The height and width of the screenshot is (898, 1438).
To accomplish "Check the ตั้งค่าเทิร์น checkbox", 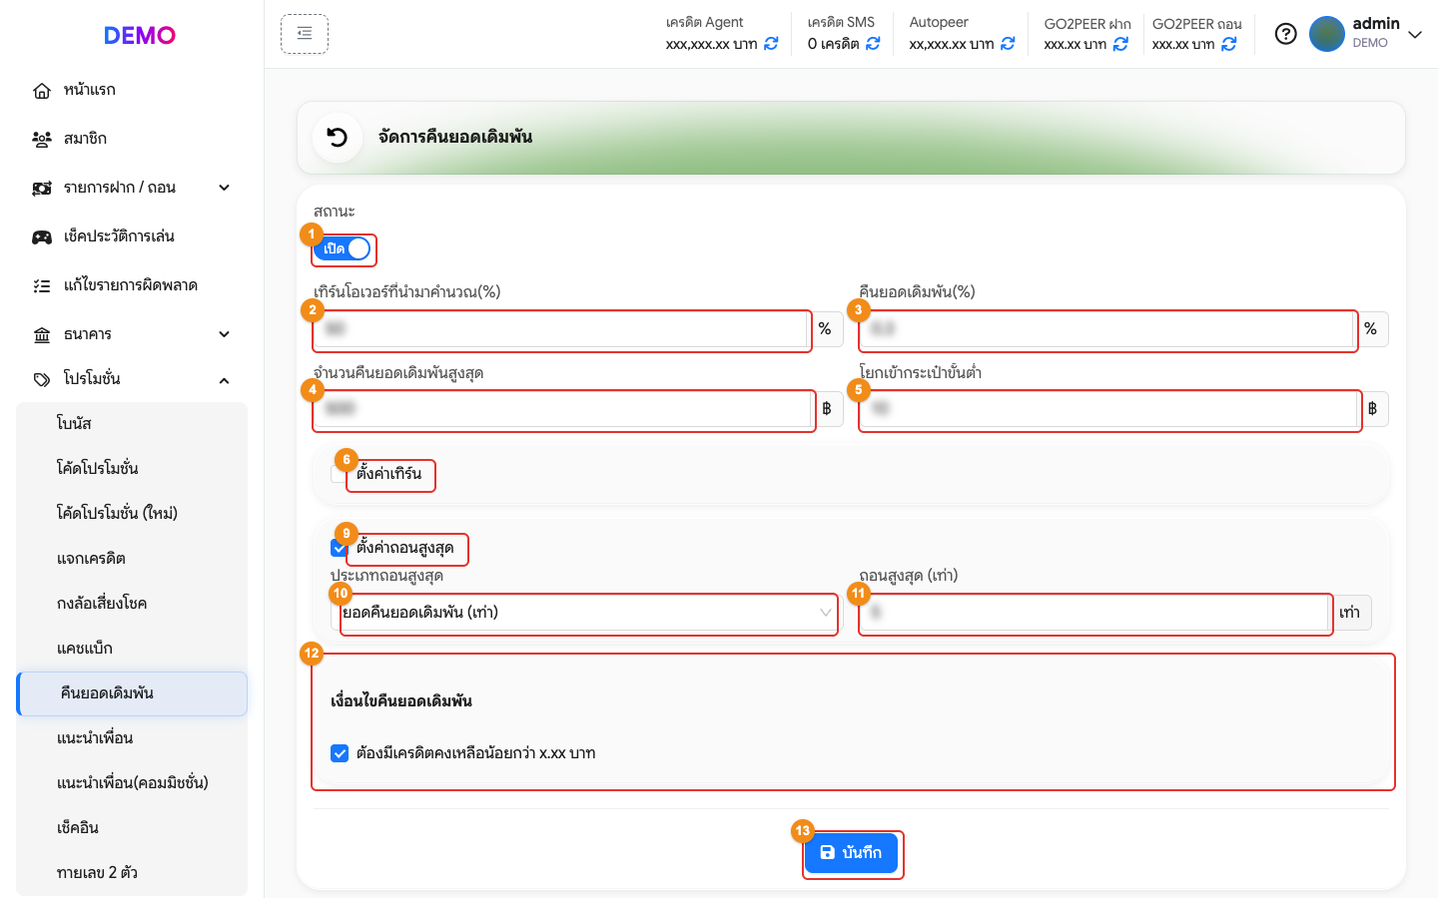I will point(338,474).
